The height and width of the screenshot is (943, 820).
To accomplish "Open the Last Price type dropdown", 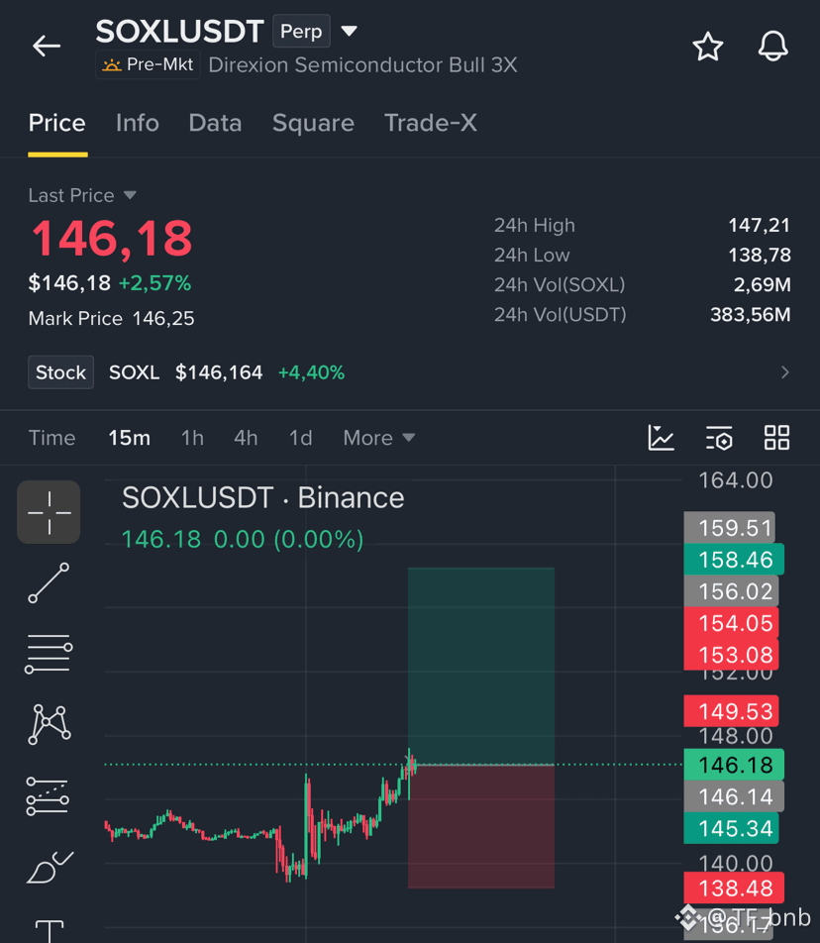I will [x=82, y=195].
